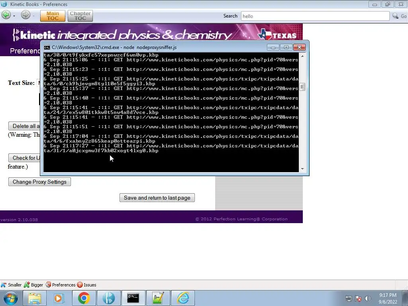Click the volume speaker tray icon

tap(368, 298)
